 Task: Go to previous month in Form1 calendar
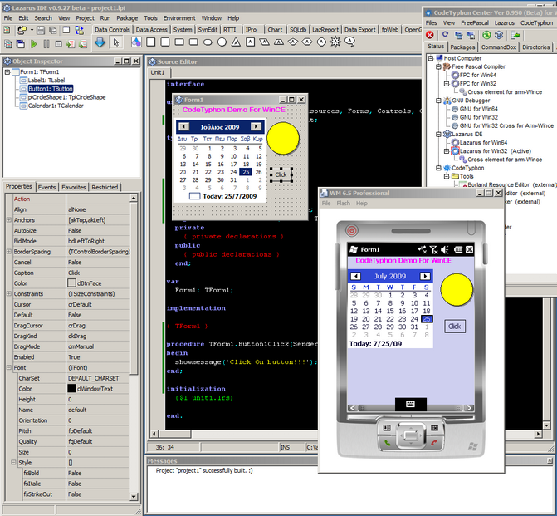(x=183, y=126)
